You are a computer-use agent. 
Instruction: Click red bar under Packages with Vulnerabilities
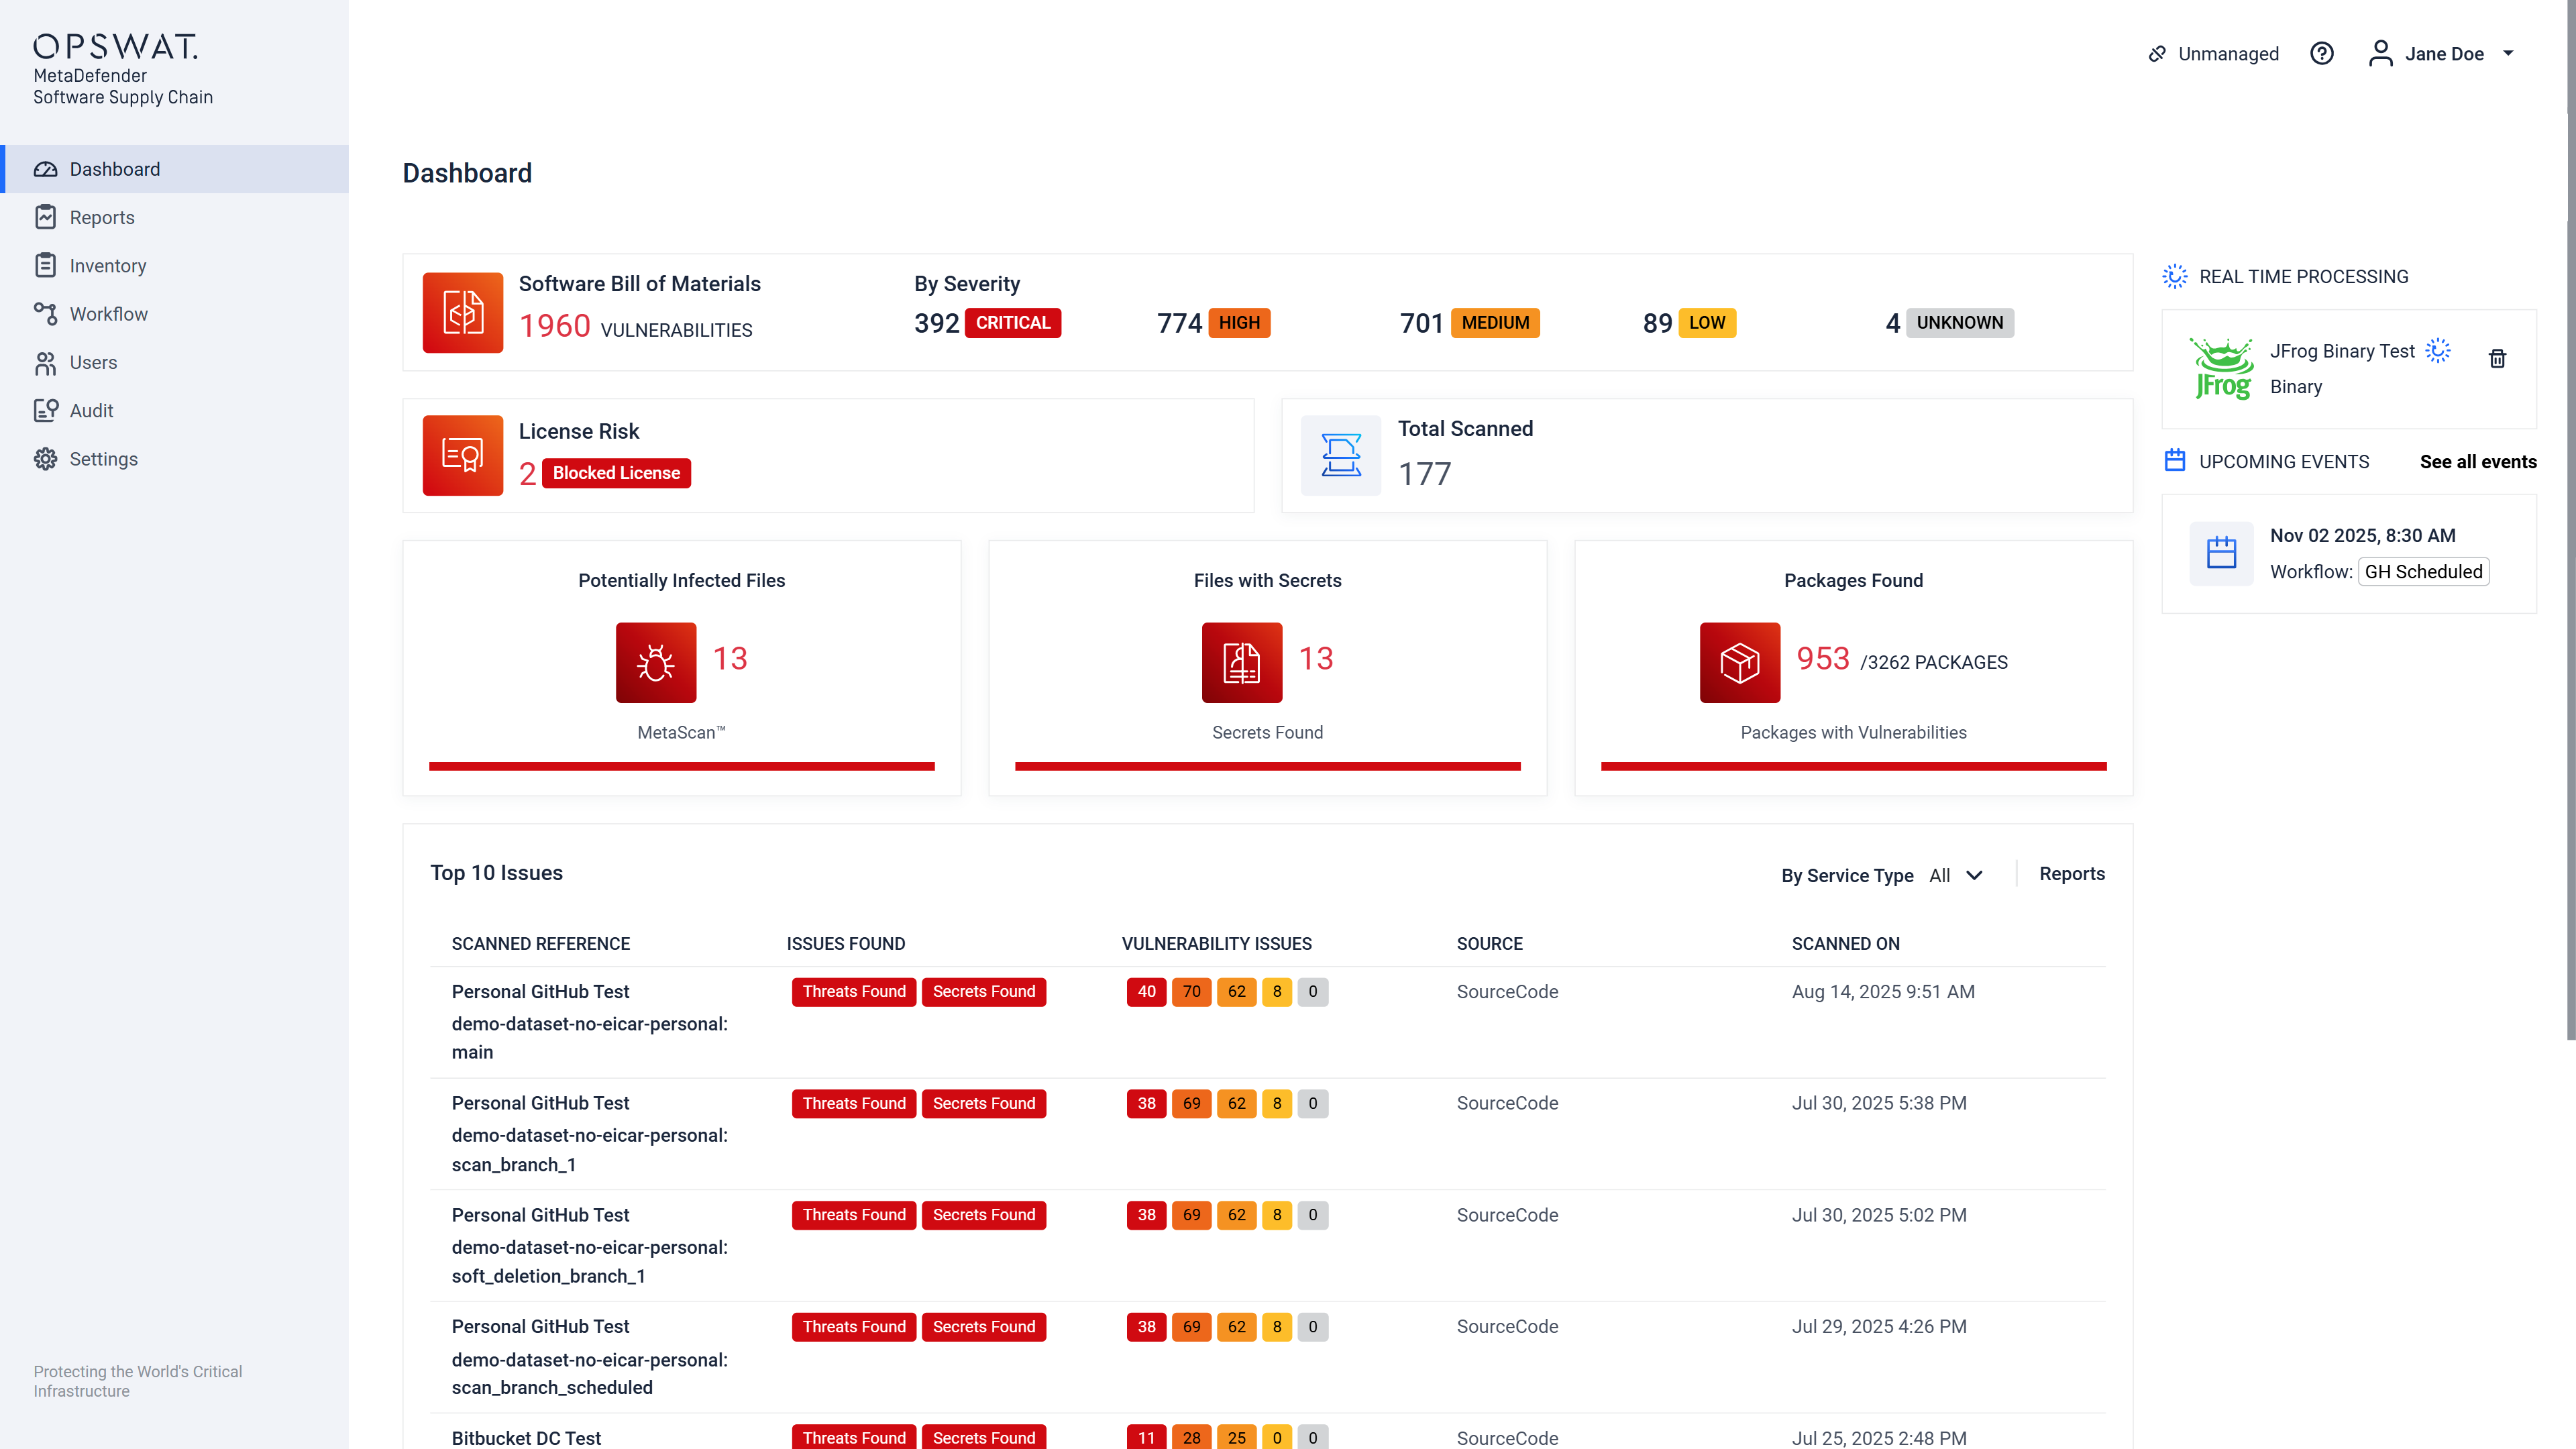[x=1854, y=766]
